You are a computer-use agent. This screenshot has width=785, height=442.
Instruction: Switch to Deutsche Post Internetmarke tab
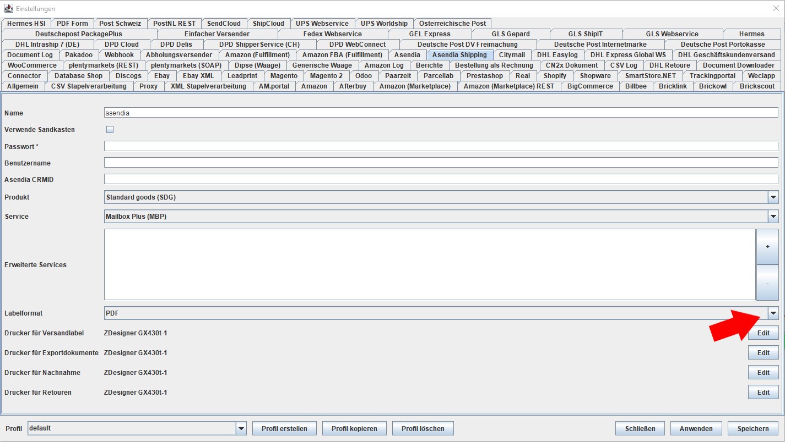pyautogui.click(x=600, y=45)
